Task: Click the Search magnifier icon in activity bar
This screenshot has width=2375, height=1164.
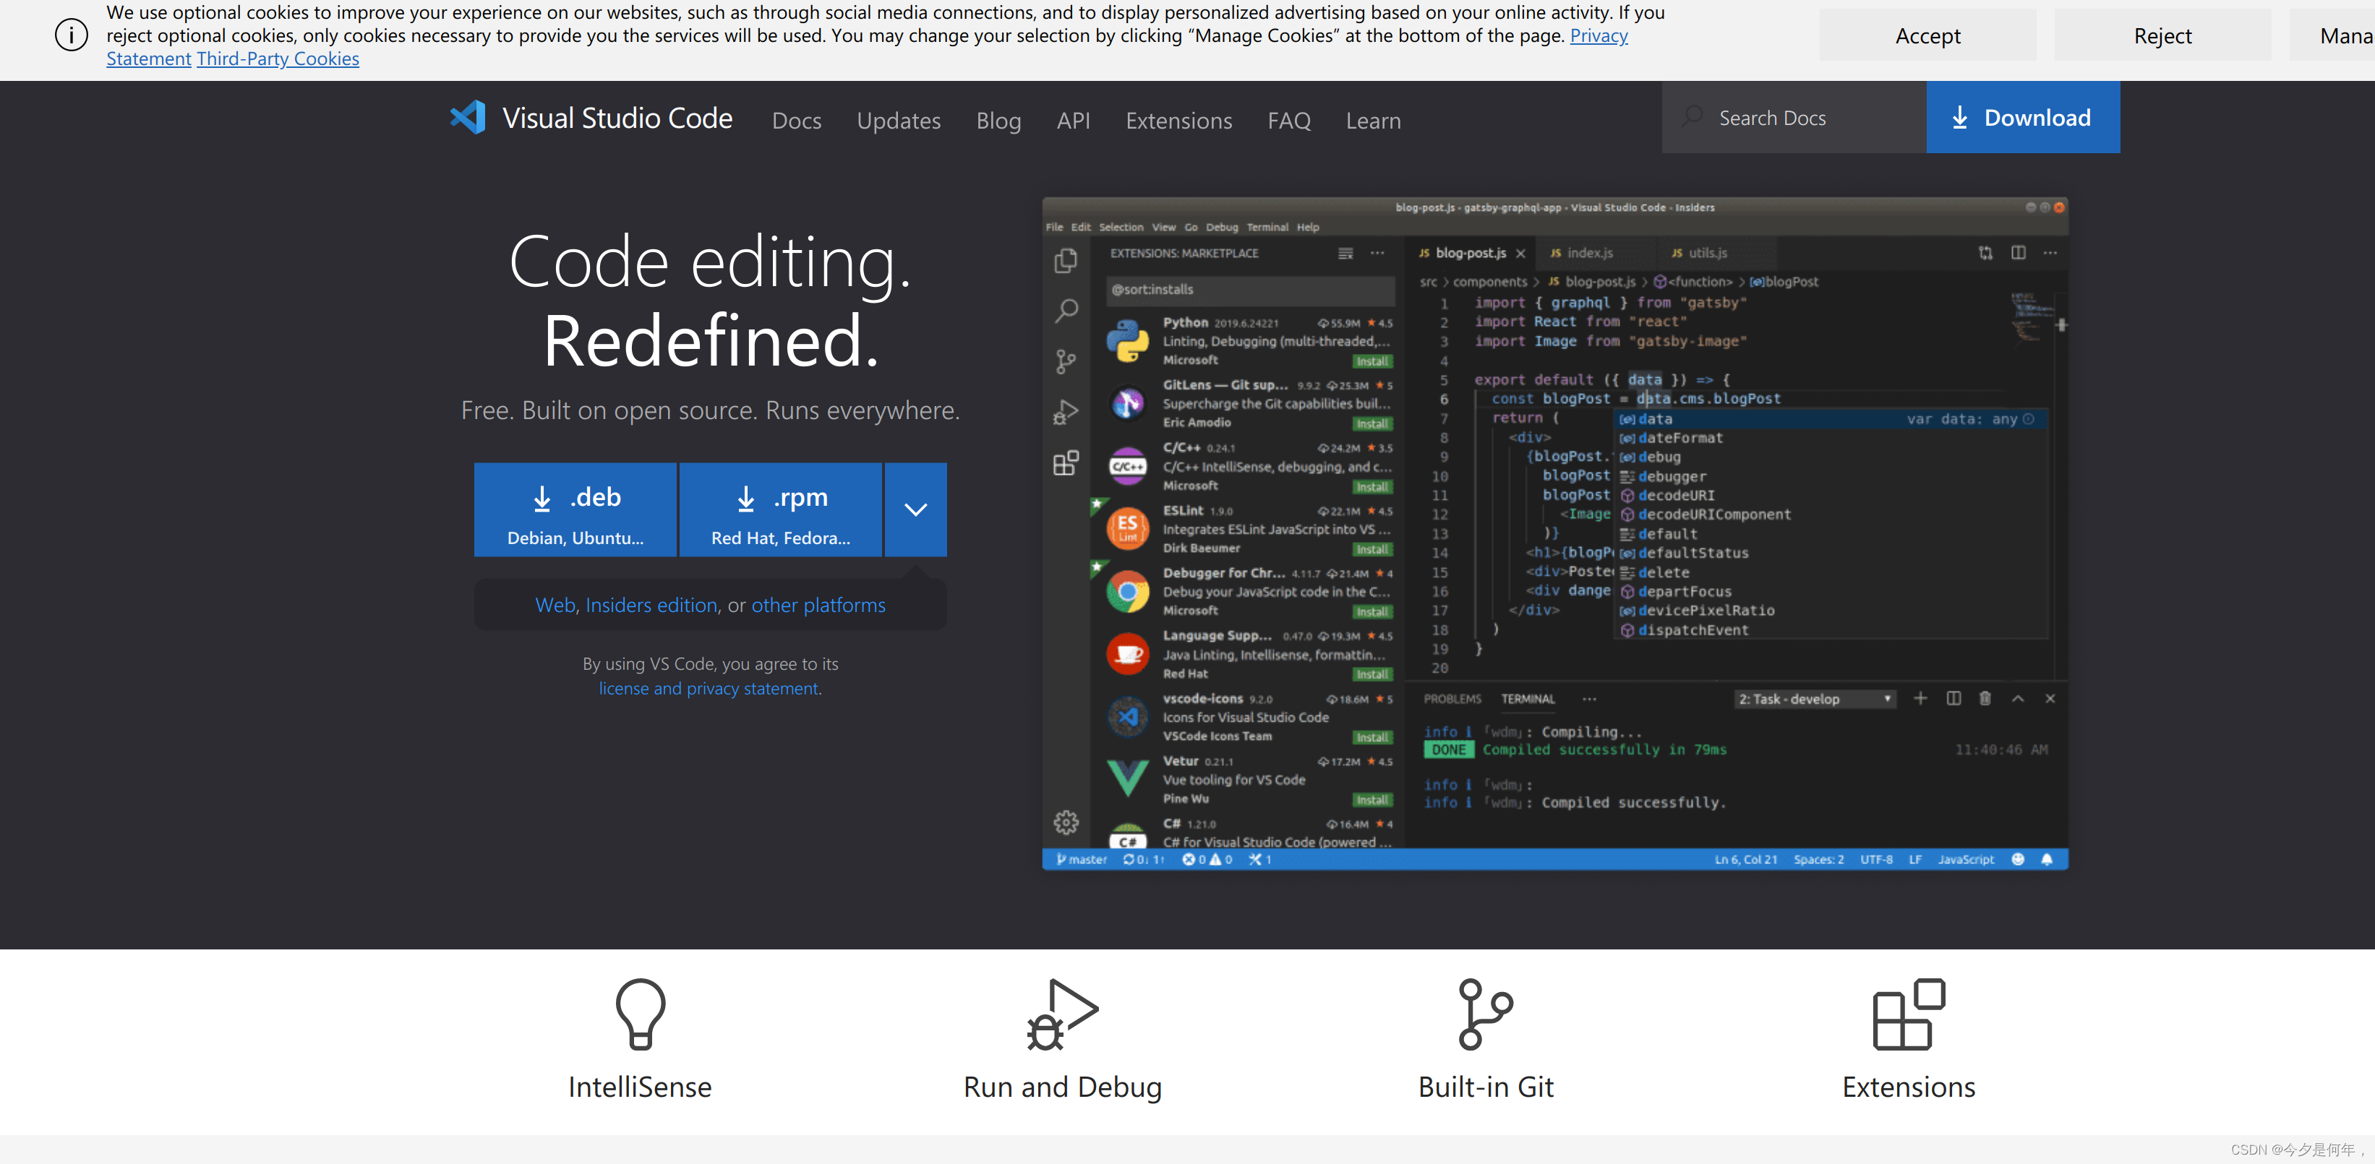Action: coord(1066,311)
